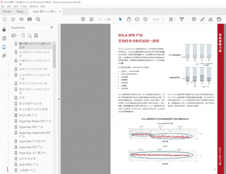
Task: Add the file to starred favorites
Action: (x=13, y=19)
